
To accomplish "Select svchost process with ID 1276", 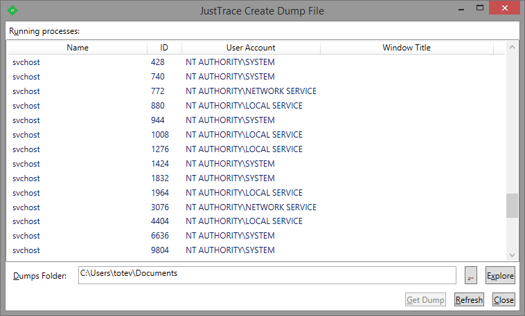I will 256,149.
